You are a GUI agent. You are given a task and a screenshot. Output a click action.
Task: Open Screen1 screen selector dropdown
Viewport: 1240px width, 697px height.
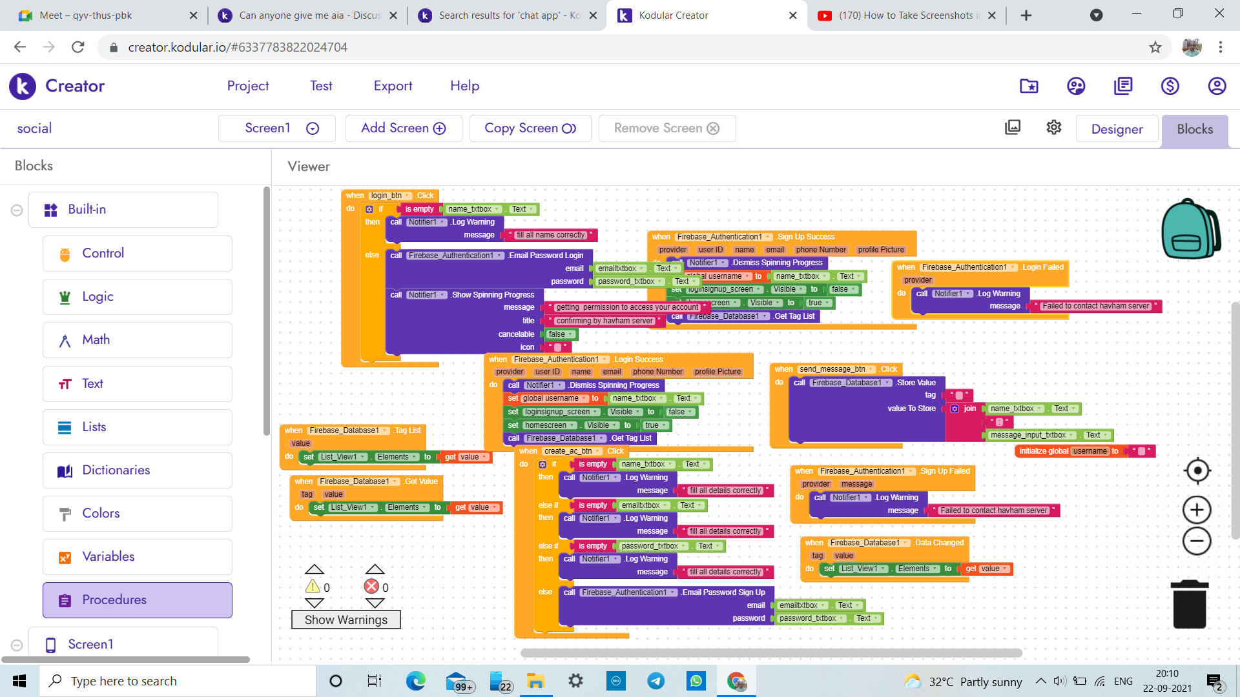277,128
